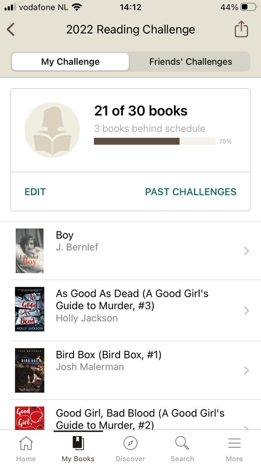Edit the reading challenge goal
Viewport: 261px width, 464px height.
click(x=35, y=192)
